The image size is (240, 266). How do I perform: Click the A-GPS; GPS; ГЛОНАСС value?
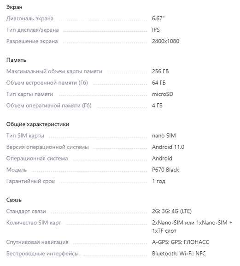pyautogui.click(x=181, y=242)
